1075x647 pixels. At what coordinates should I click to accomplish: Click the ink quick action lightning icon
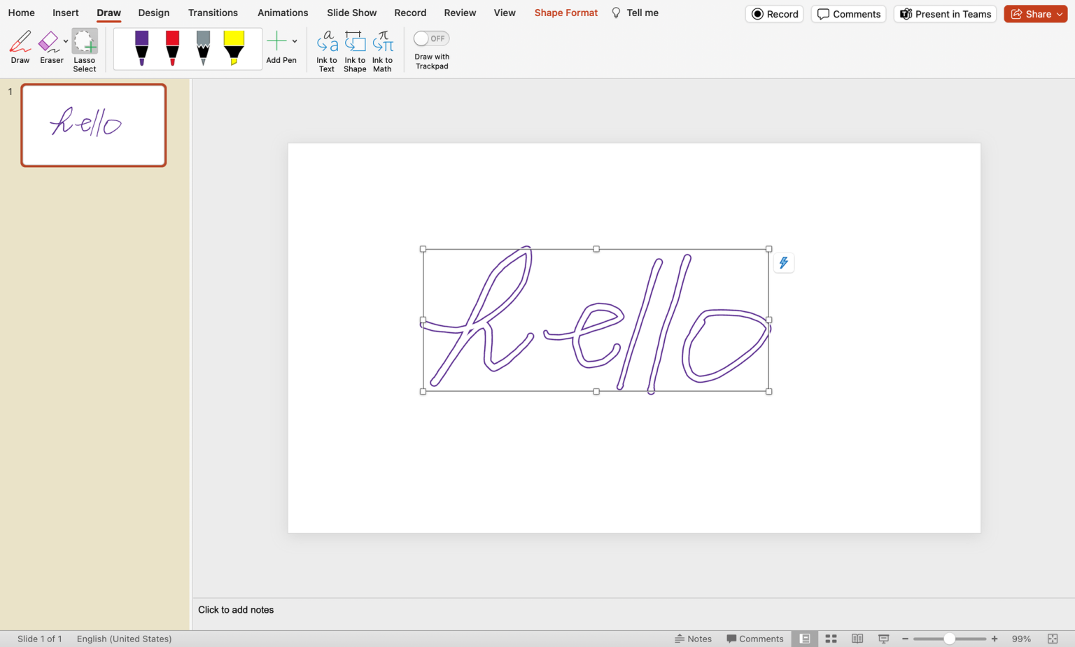point(784,263)
